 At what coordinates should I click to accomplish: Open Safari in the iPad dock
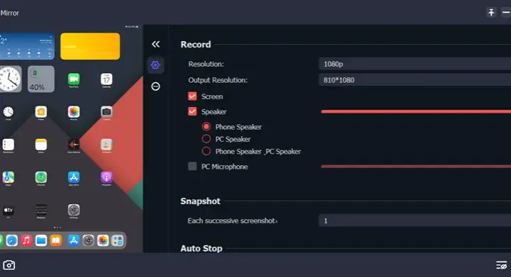[x=12, y=241]
